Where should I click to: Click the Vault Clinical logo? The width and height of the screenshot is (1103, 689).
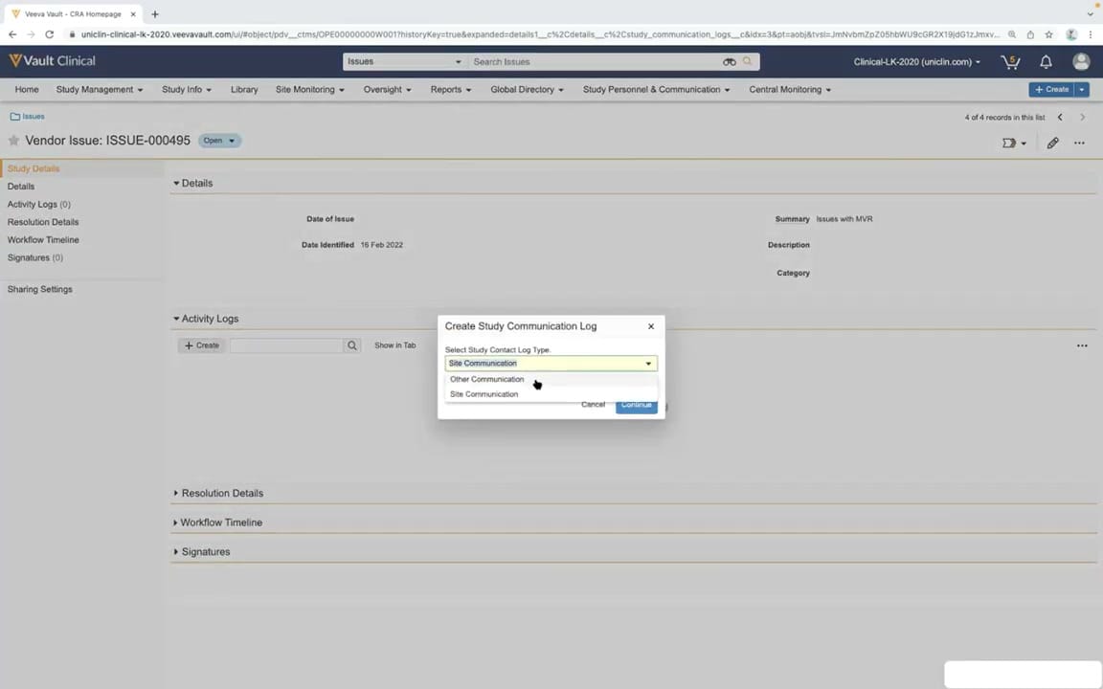[52, 61]
